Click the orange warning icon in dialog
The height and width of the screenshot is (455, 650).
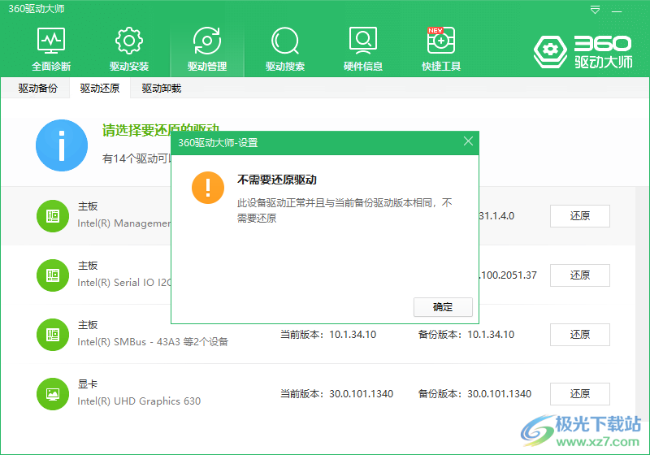208,188
